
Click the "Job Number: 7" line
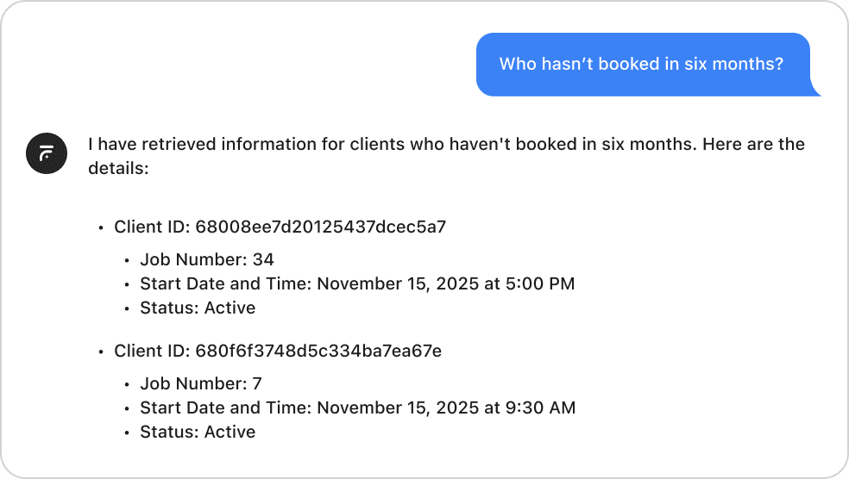(201, 383)
